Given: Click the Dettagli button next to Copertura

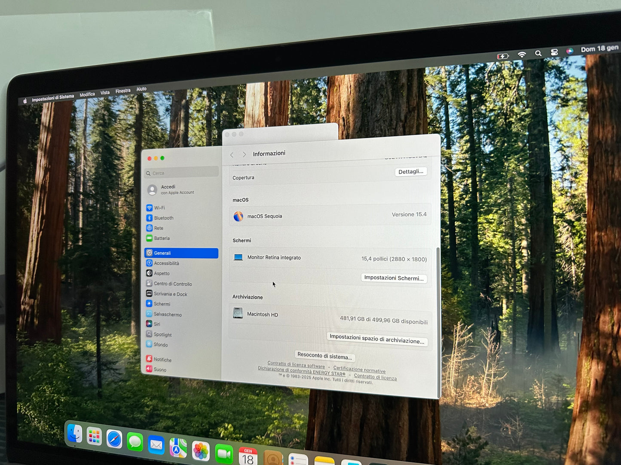Looking at the screenshot, I should (410, 172).
